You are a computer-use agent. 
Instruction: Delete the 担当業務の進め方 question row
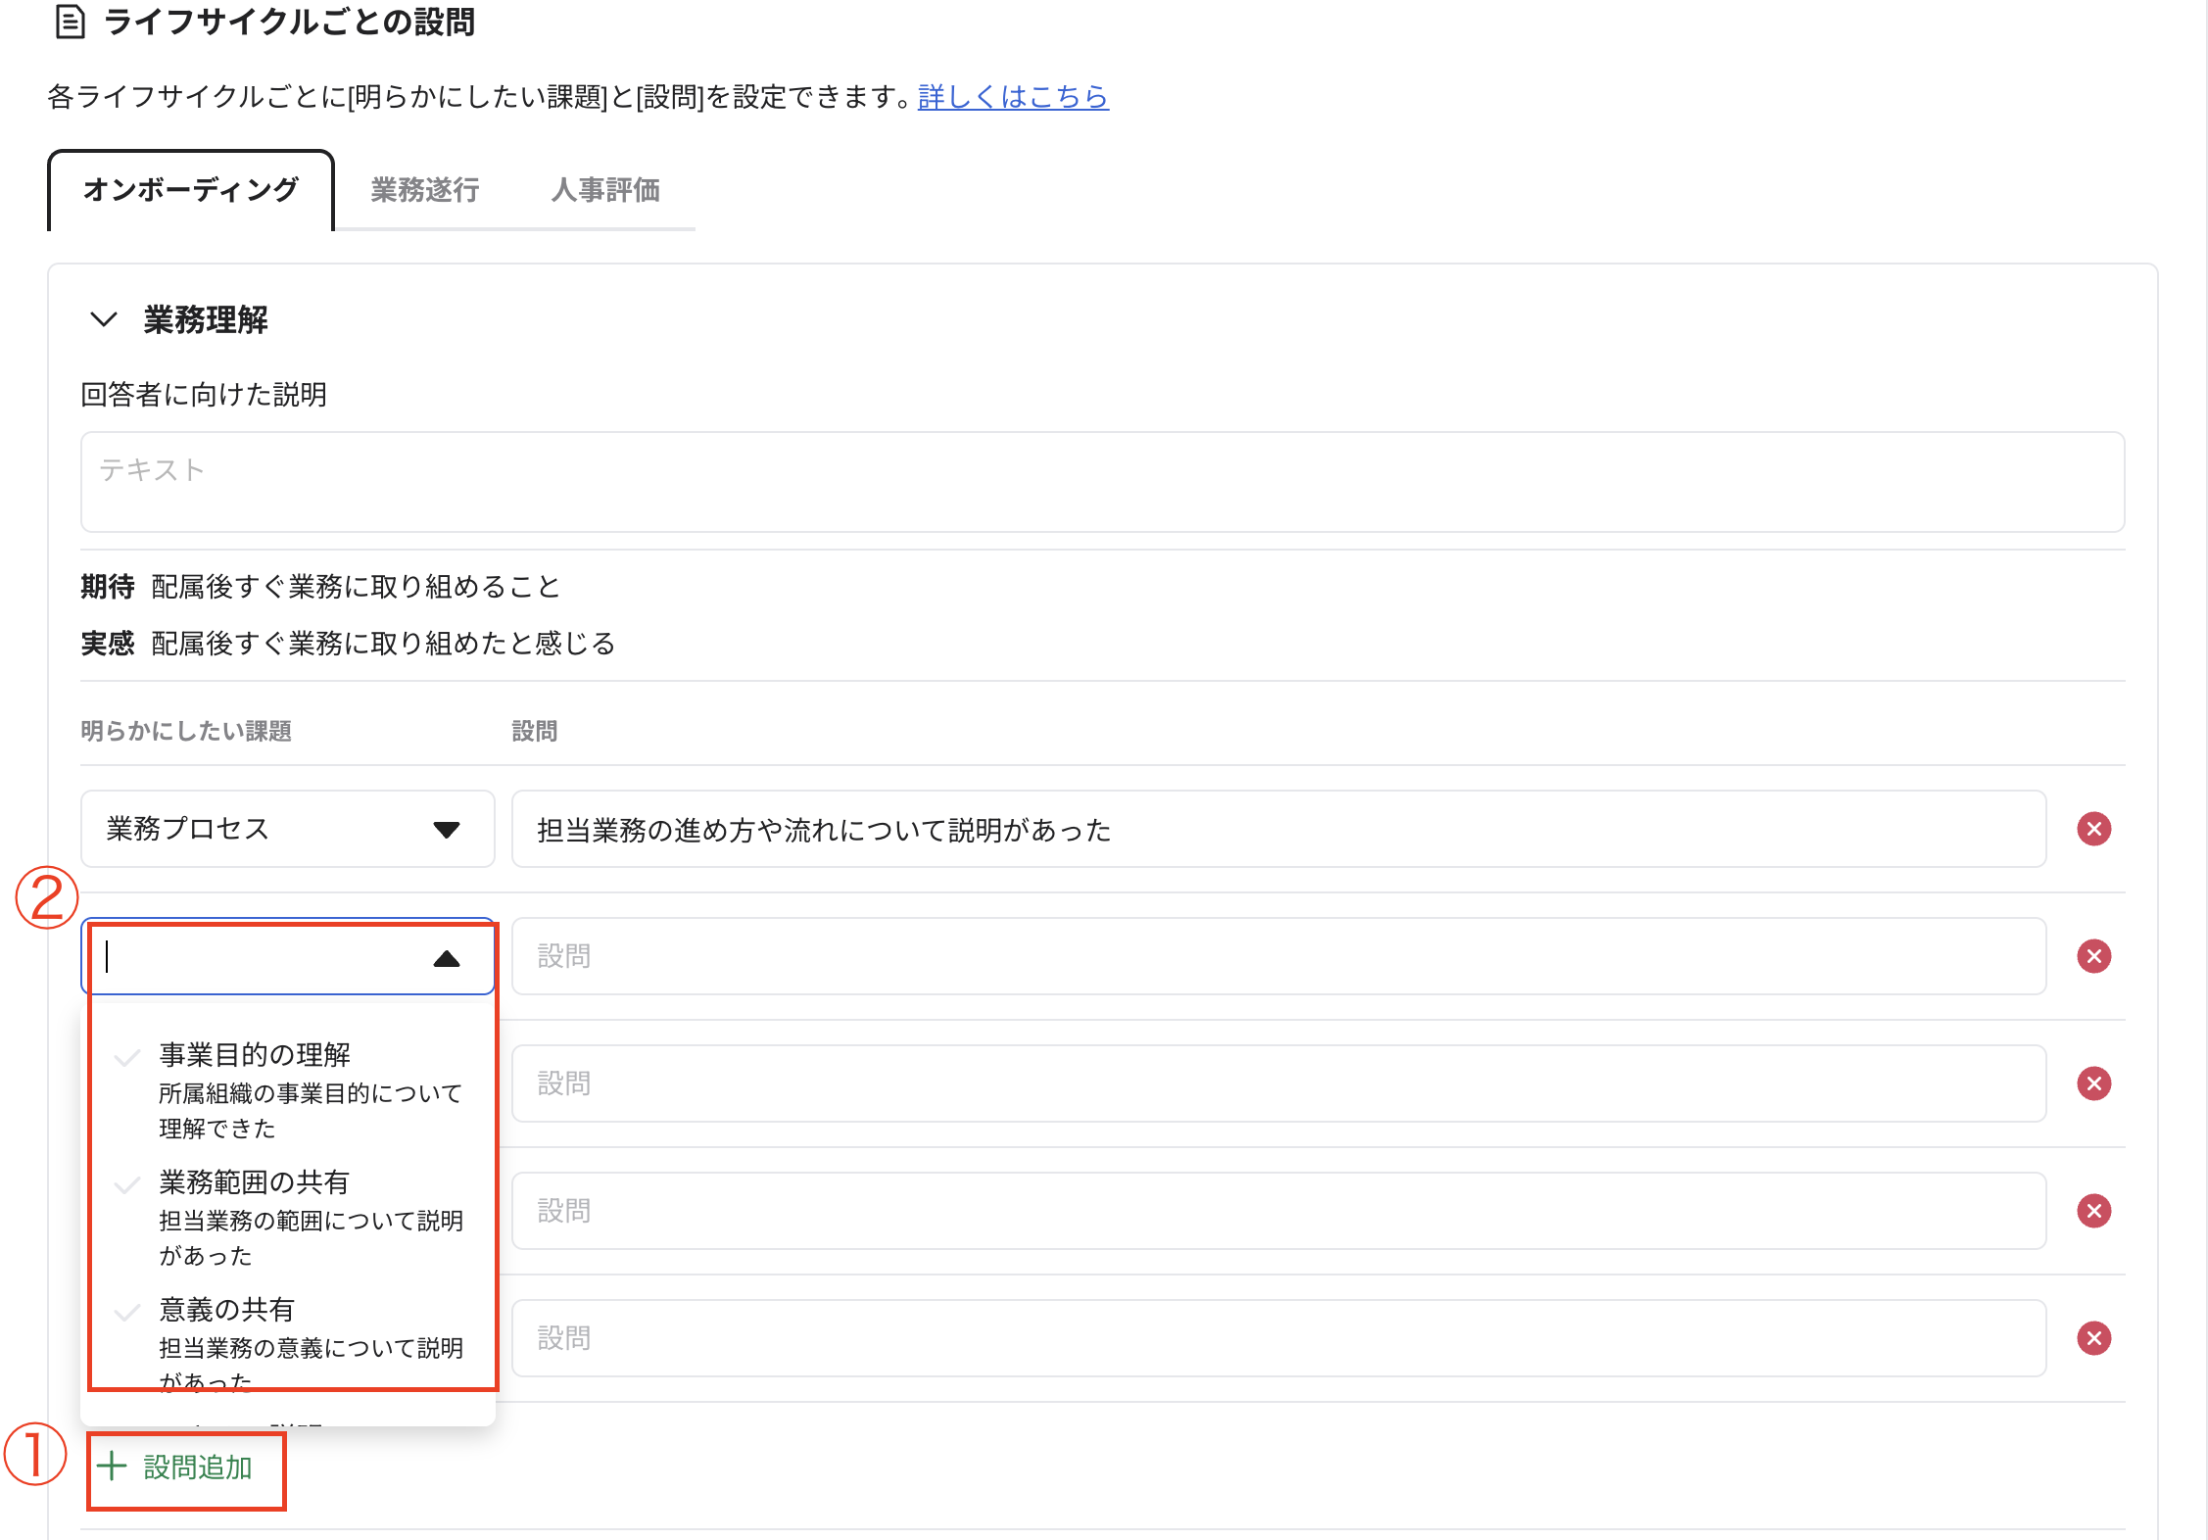[2094, 829]
